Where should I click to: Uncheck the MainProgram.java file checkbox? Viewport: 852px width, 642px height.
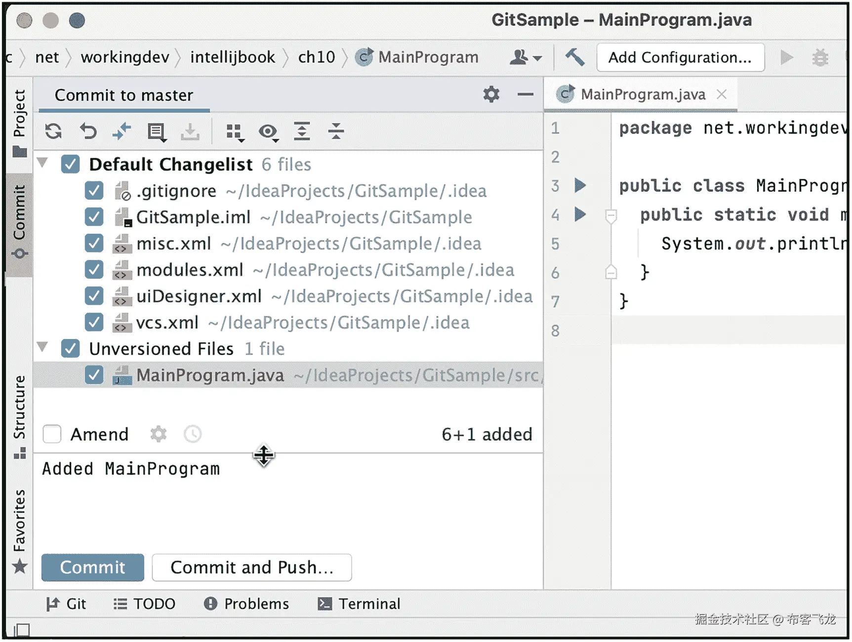[94, 375]
